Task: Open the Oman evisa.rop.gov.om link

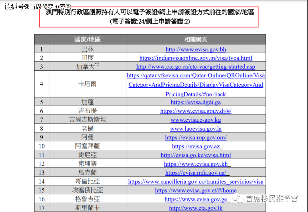Action: [196, 137]
